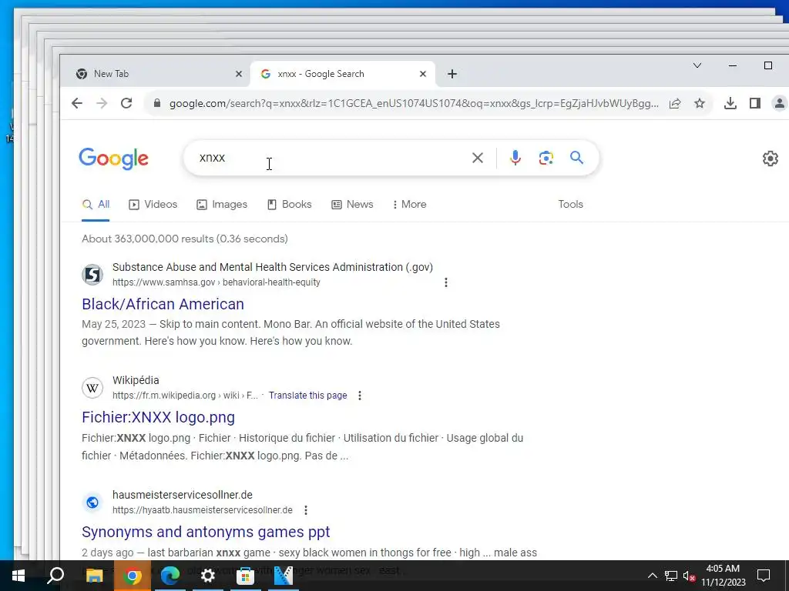This screenshot has width=789, height=591.
Task: Open Synonyms and antonyms games ppt link
Action: (206, 532)
